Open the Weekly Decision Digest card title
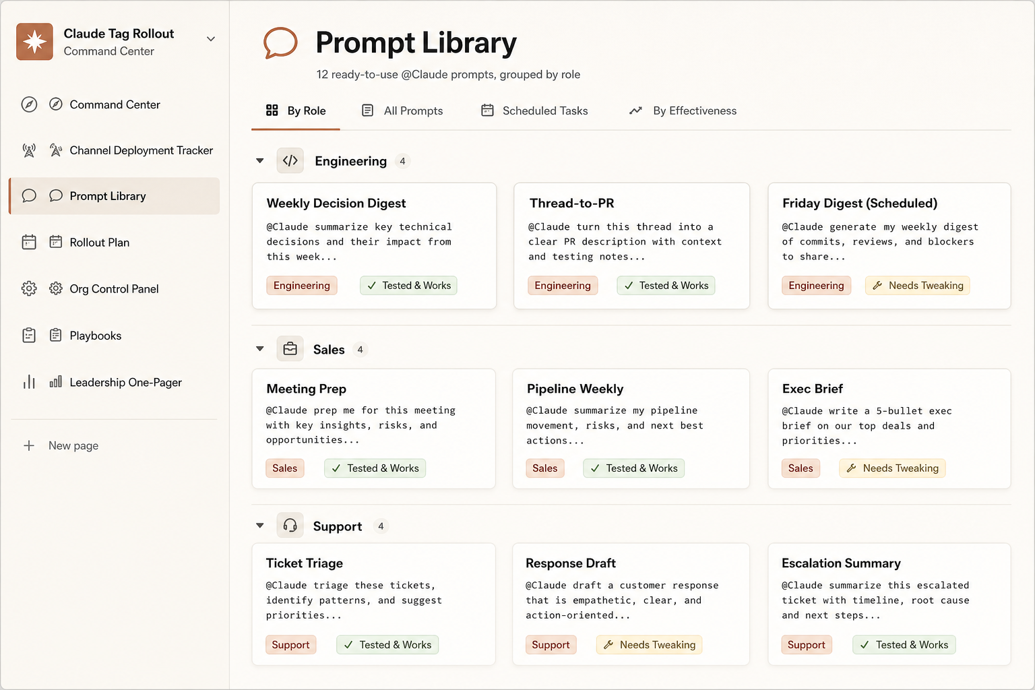The image size is (1035, 690). 336,203
